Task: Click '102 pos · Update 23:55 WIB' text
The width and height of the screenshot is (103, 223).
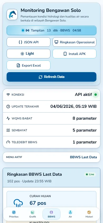Action: pos(29,181)
